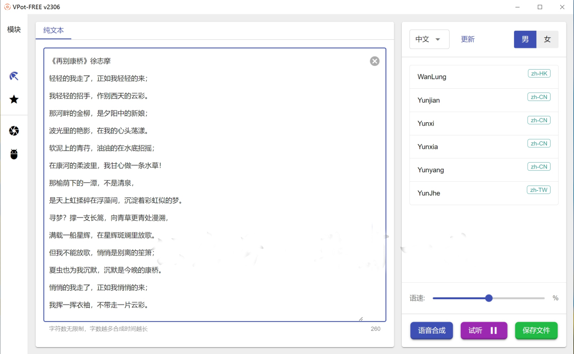This screenshot has height=354, width=574.
Task: Click the 保存文件 save button
Action: point(536,331)
